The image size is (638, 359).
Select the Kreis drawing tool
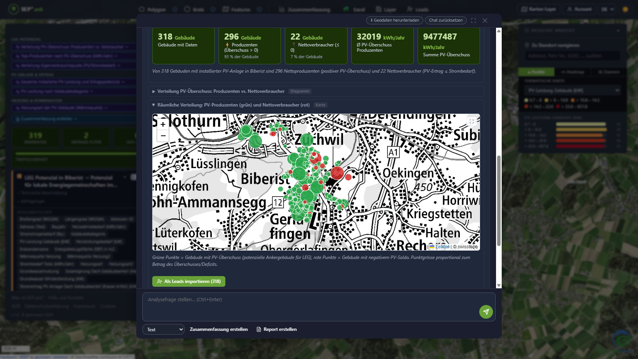pyautogui.click(x=194, y=10)
